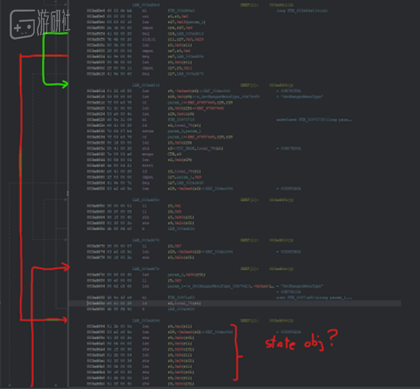Click the topmost LAB label in listing
The height and width of the screenshot is (389, 420).
[146, 5]
